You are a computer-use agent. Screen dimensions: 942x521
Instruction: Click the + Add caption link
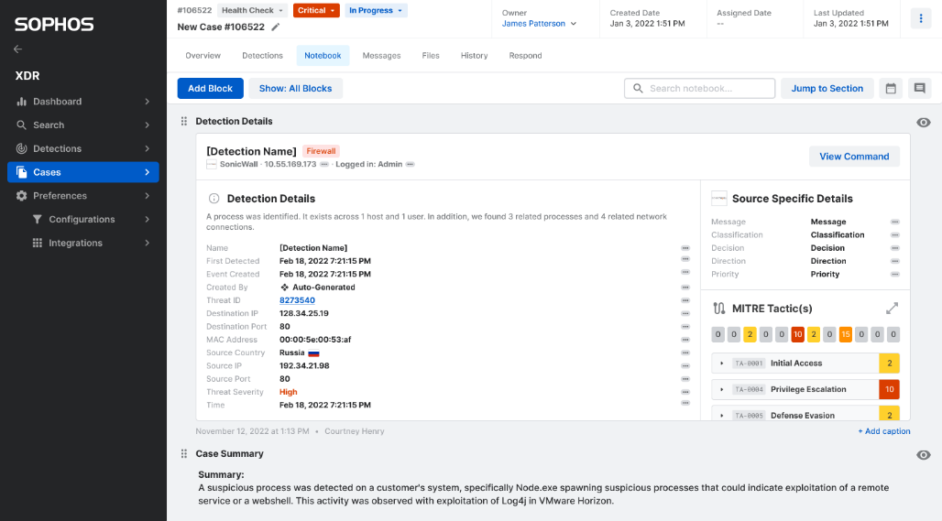click(883, 431)
